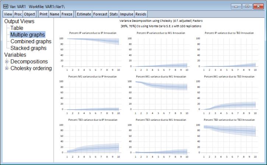Switch to Combined graphs view

coord(31,41)
